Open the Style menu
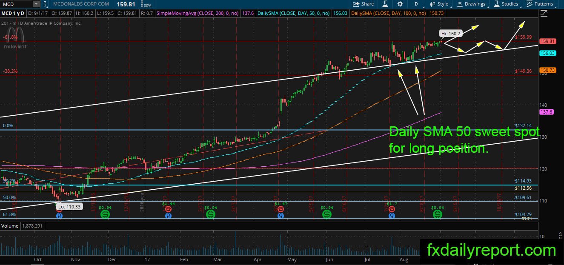Screen dimensions: 564x265 pos(439,4)
